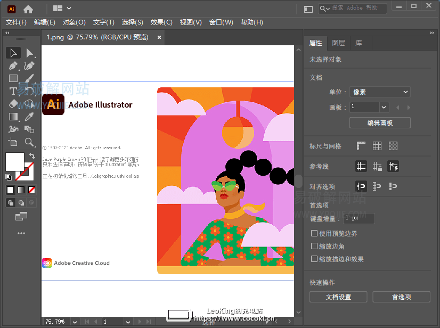Open the 效果(C) menu
This screenshot has height=328, width=440.
pos(161,22)
